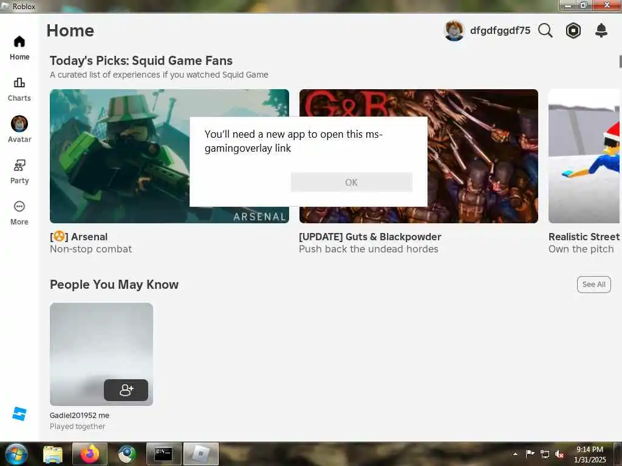Viewport: 622px width, 466px height.
Task: Launch Roblox Studio from sidebar icon
Action: (x=19, y=414)
